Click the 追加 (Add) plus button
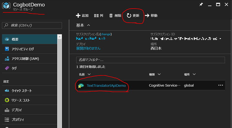The width and height of the screenshot is (232, 128). (82, 15)
